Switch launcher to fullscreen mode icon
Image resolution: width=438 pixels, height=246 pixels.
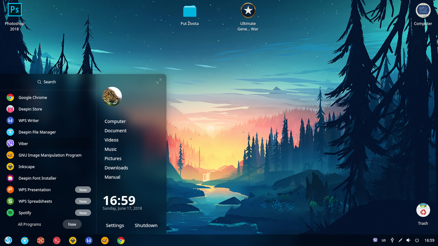click(x=159, y=81)
